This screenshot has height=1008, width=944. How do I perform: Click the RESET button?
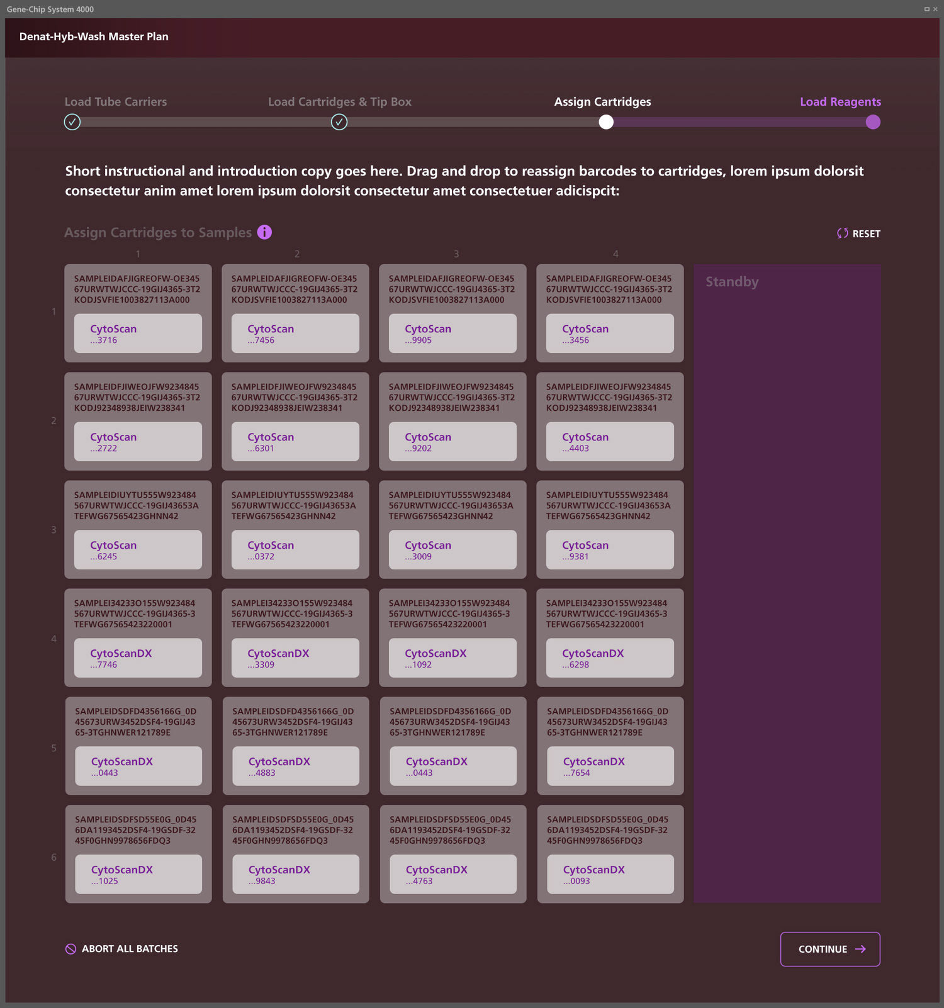[x=858, y=233]
